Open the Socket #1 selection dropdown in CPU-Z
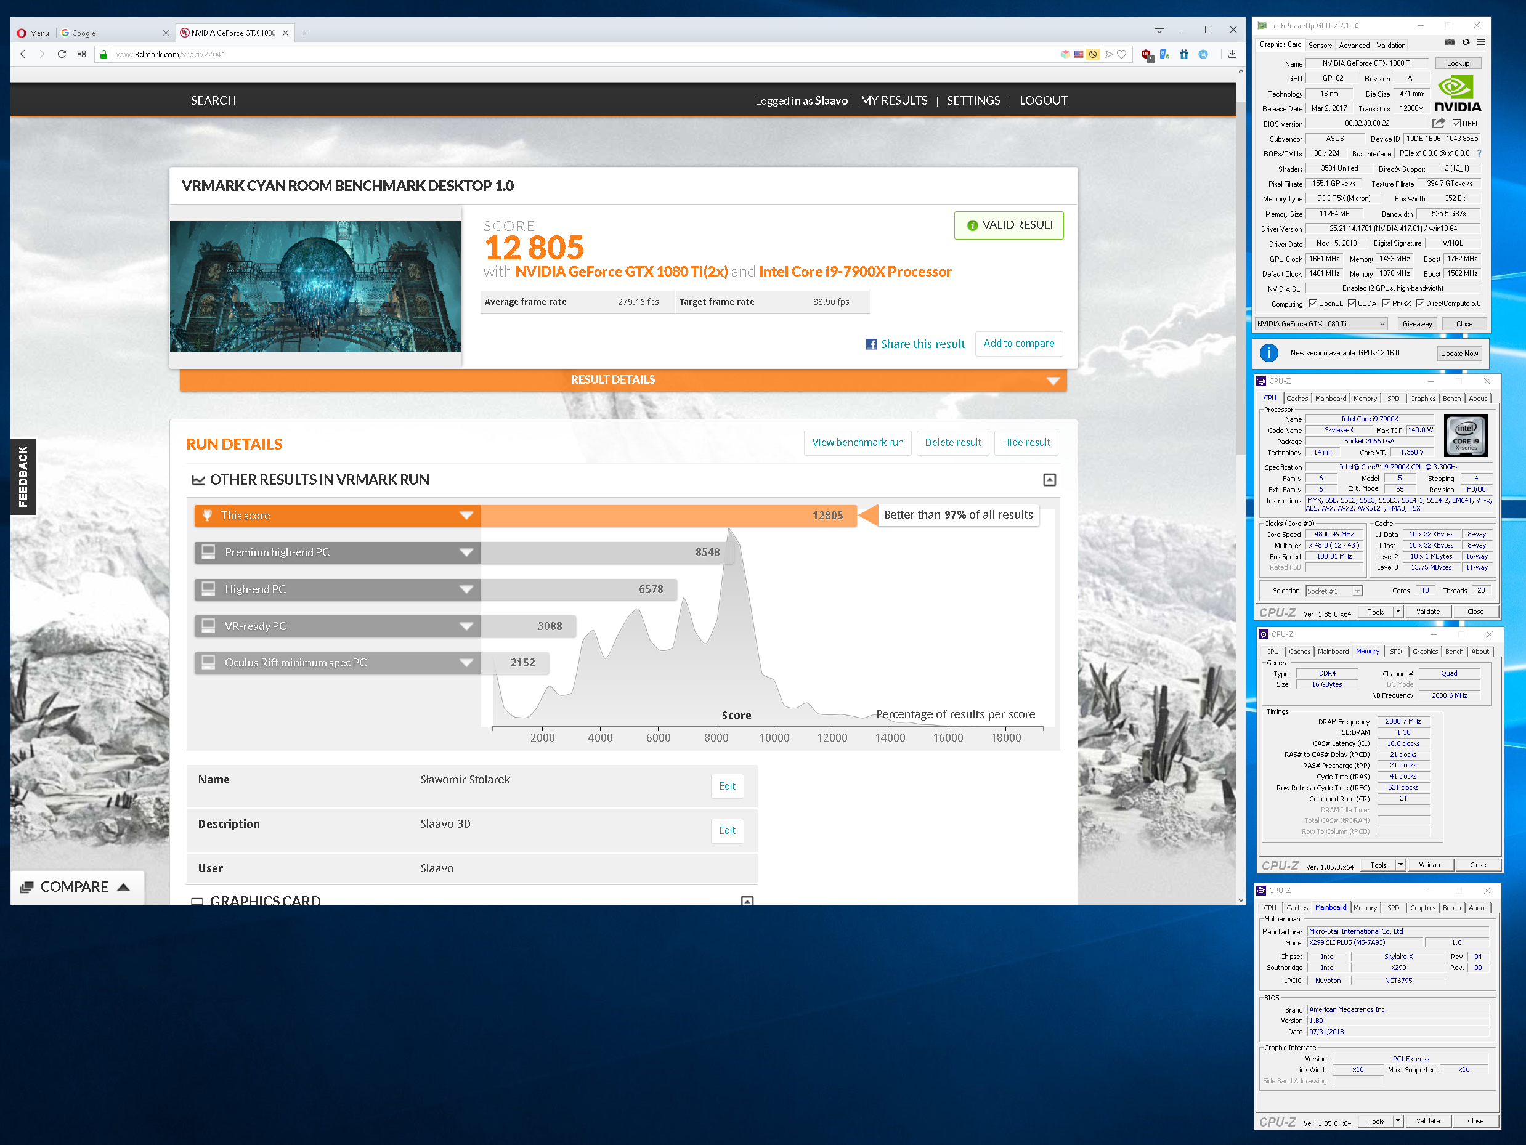This screenshot has width=1526, height=1145. (x=1334, y=591)
